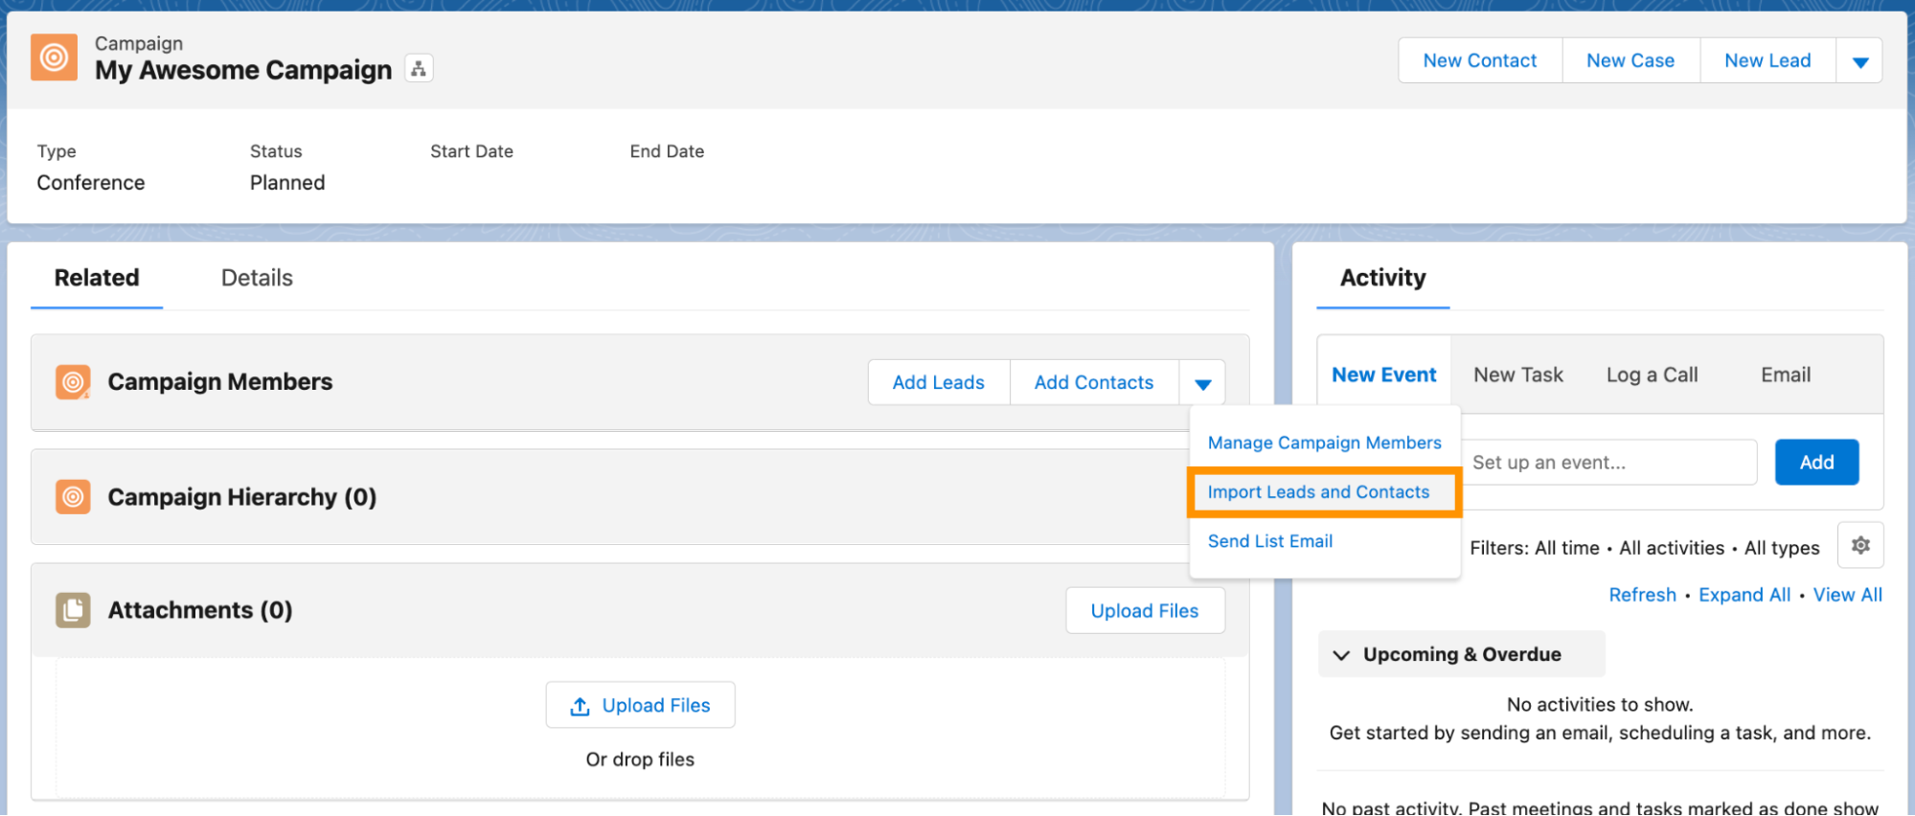Click the Status value Planned
This screenshot has height=816, width=1915.
coord(287,183)
